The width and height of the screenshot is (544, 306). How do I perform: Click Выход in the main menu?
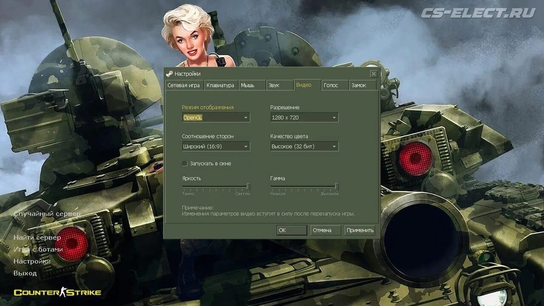pos(25,273)
